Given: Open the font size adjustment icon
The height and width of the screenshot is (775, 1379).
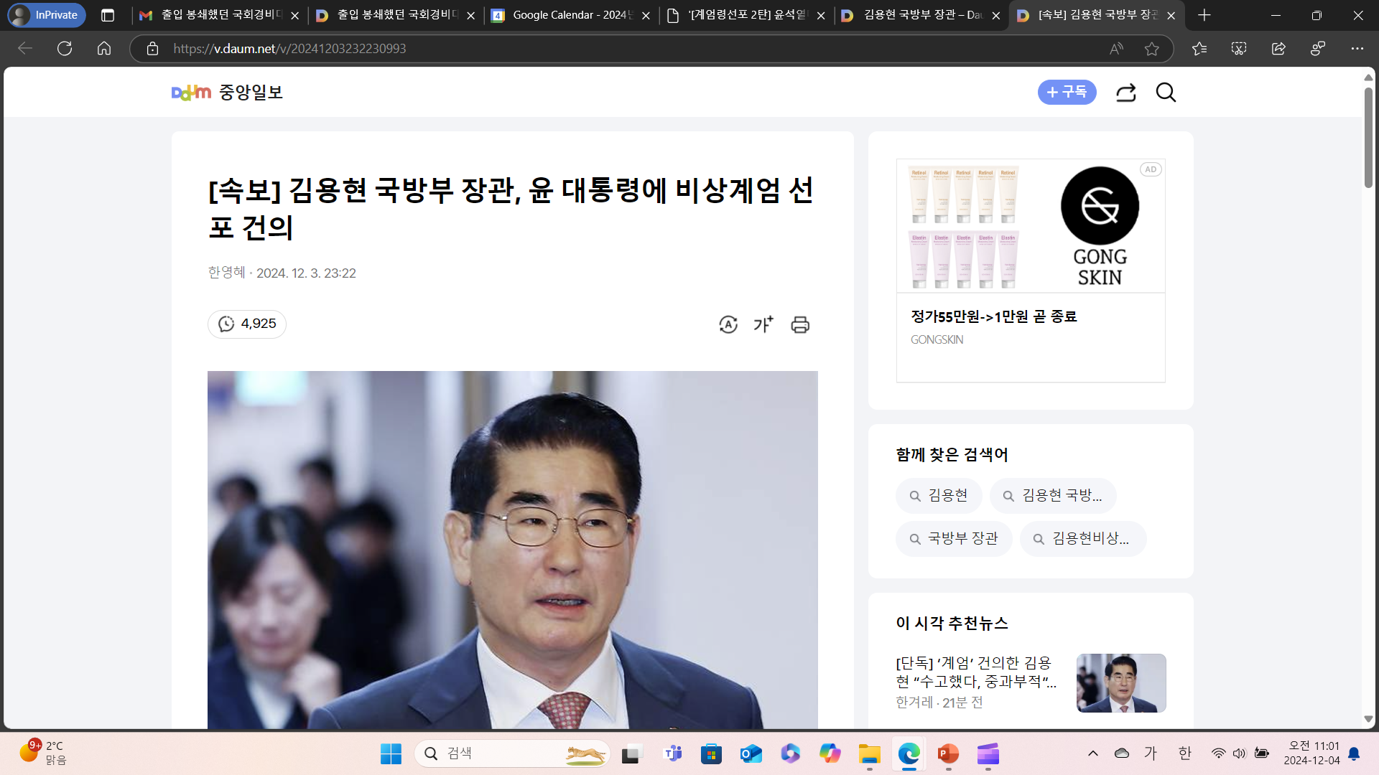Looking at the screenshot, I should point(763,324).
